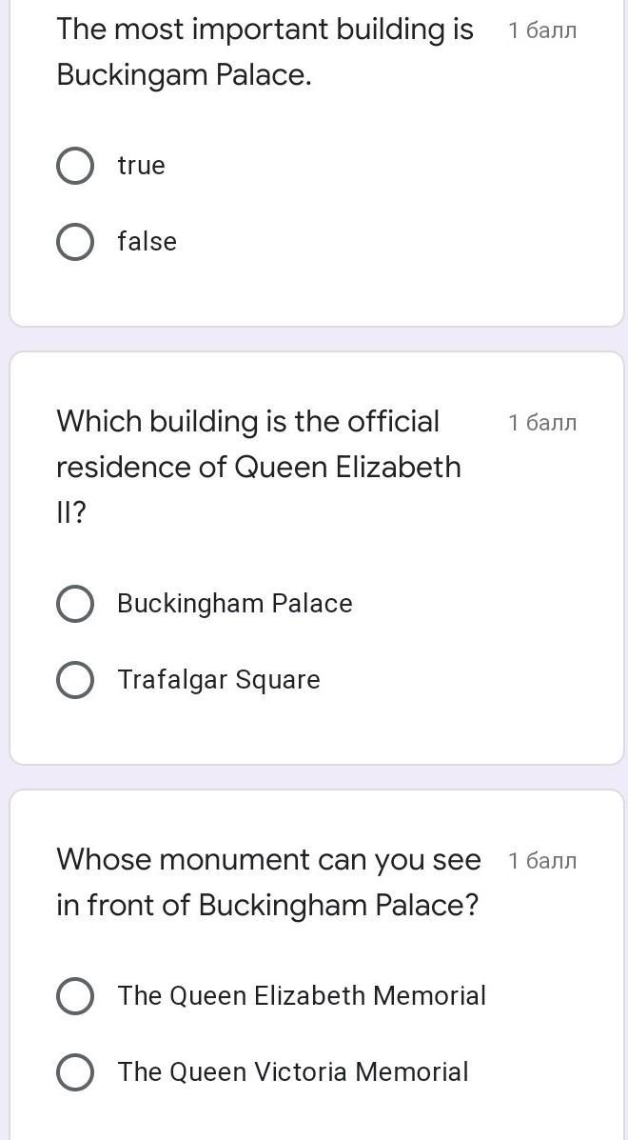Click the "Which building is the official" heading line

click(x=247, y=422)
